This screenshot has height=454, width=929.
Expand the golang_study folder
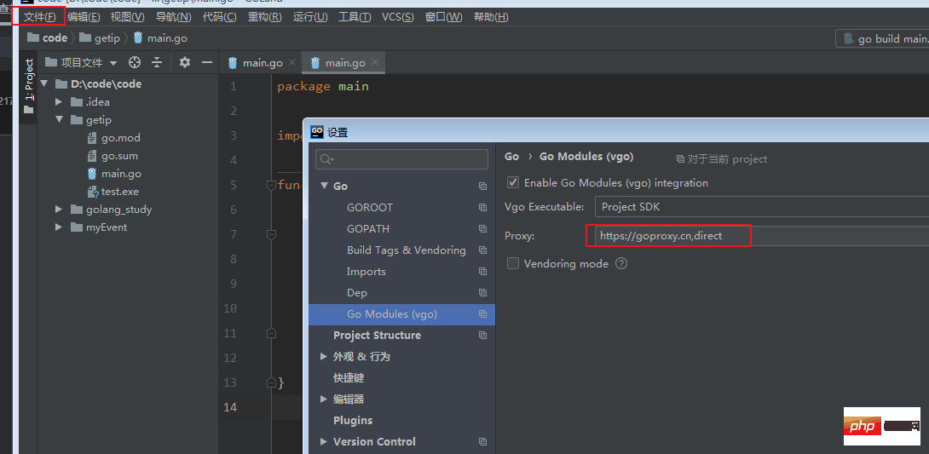[x=59, y=209]
